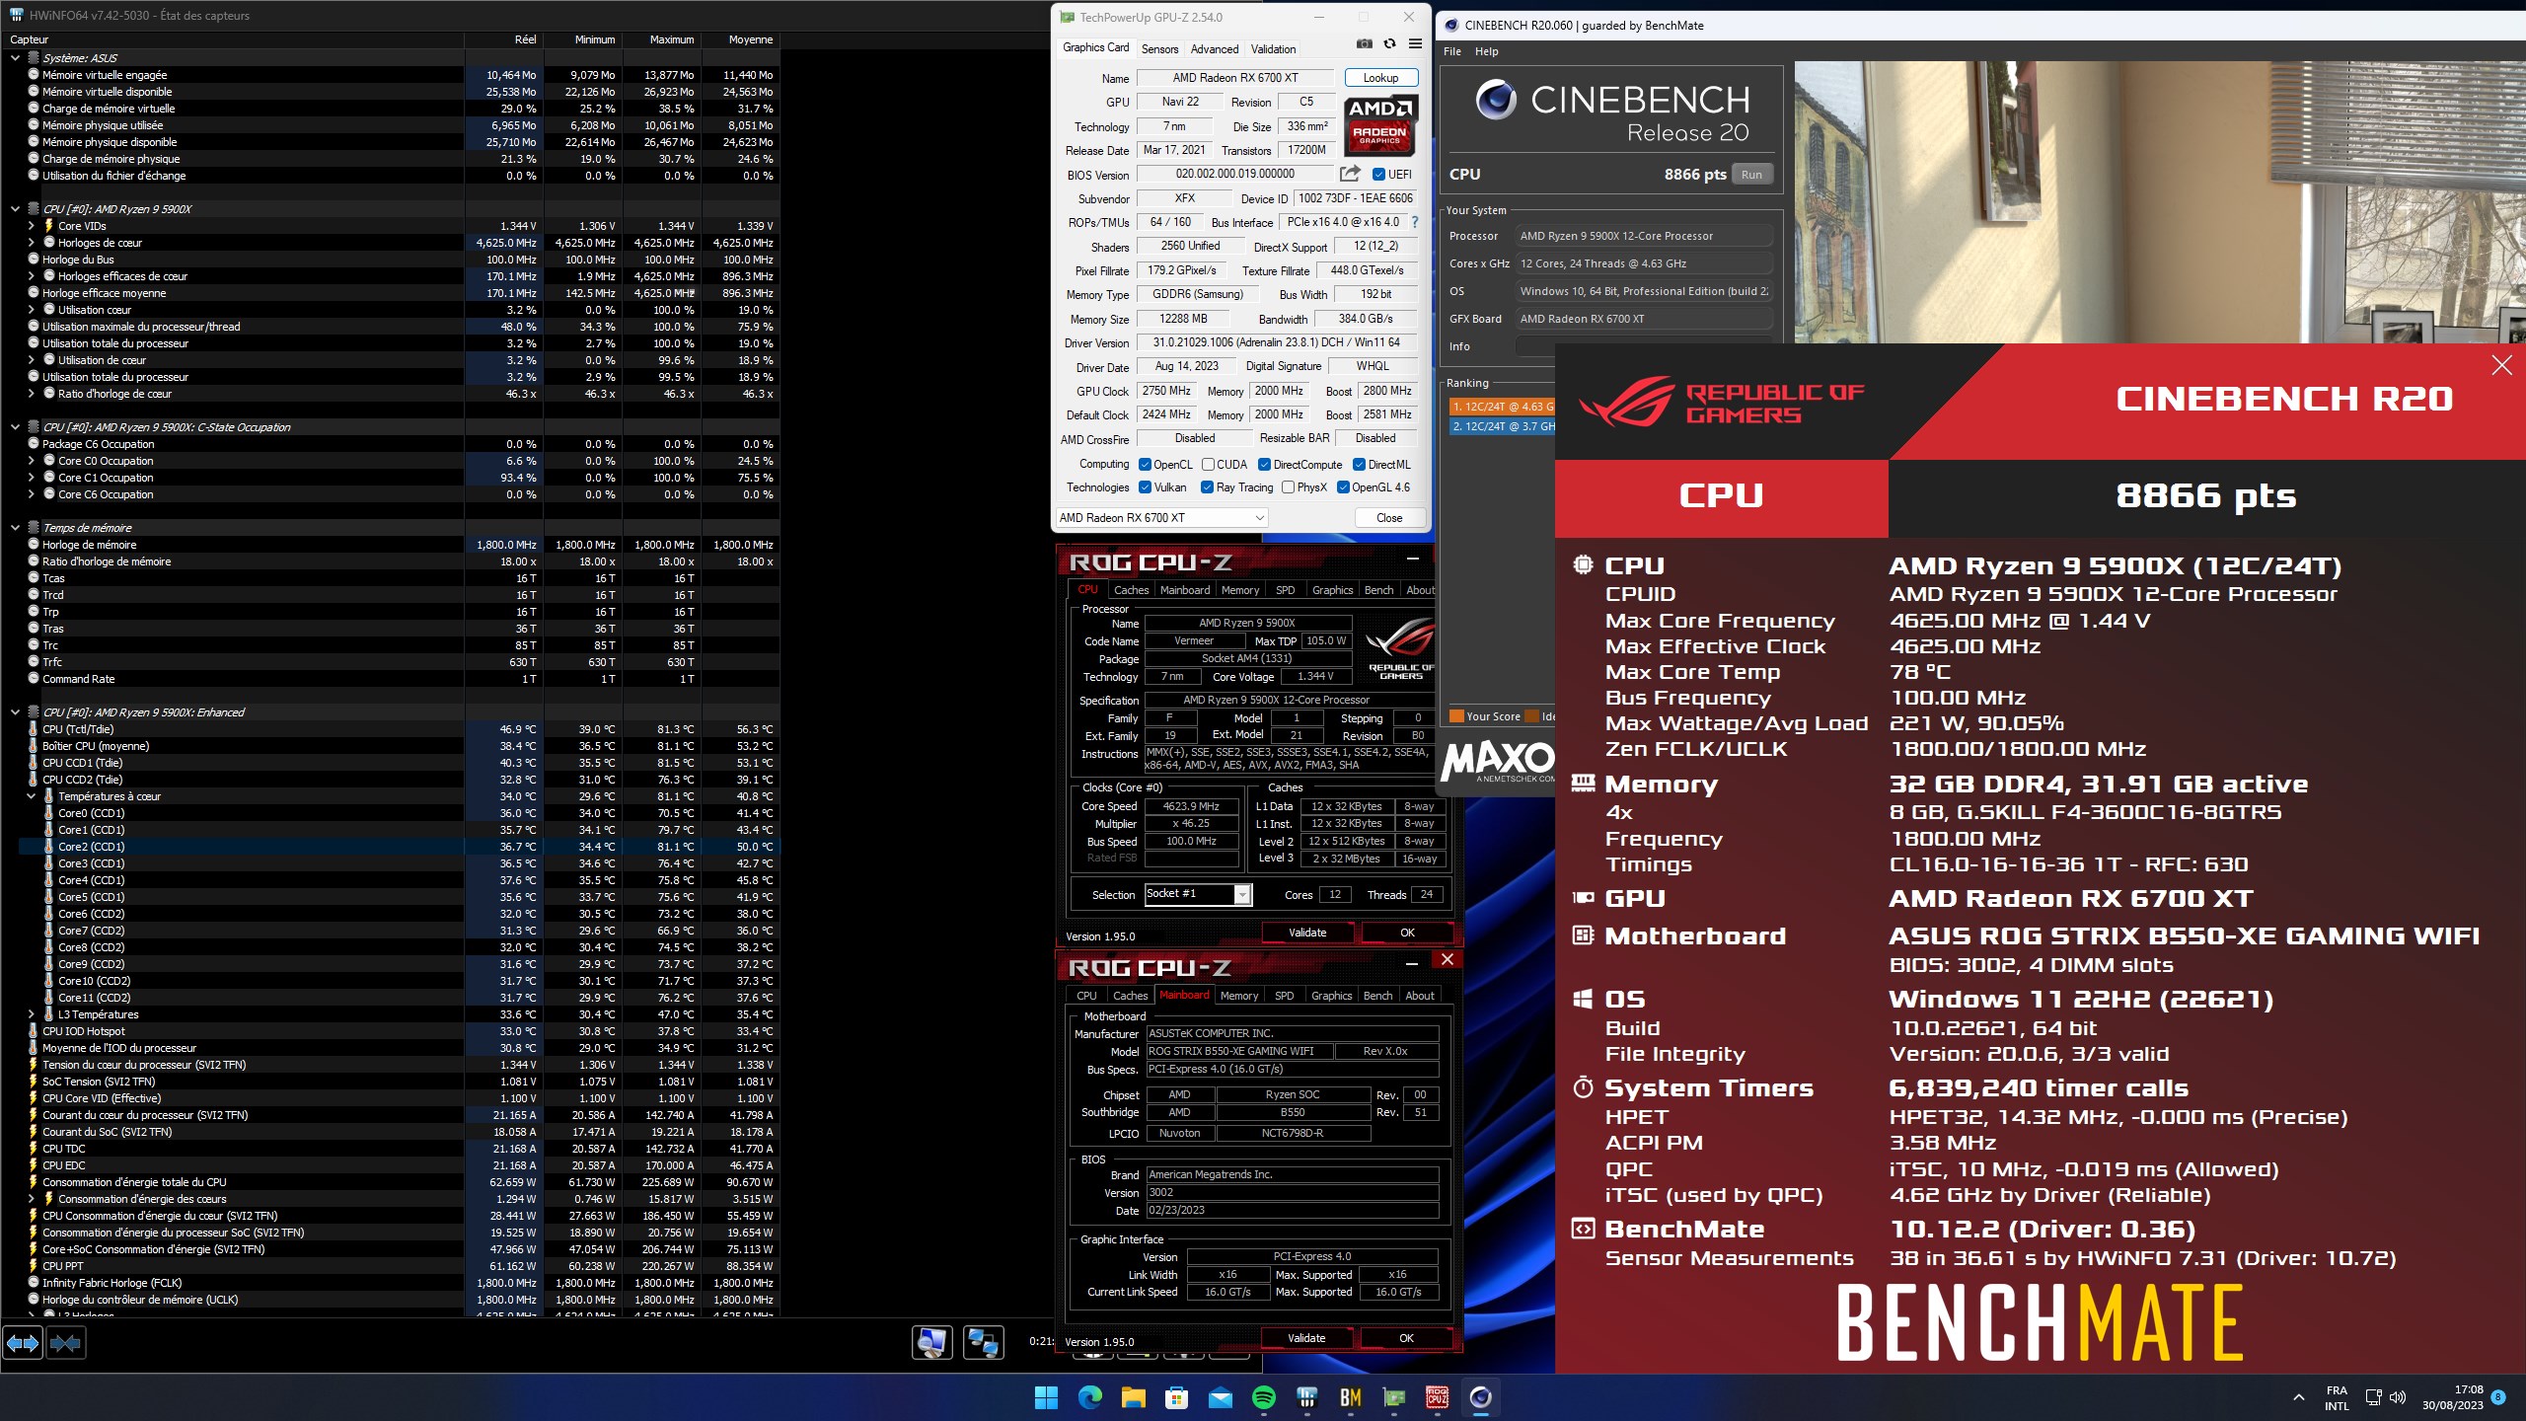Image resolution: width=2526 pixels, height=1421 pixels.
Task: Switch to Validation tab in GPU-Z
Action: (1273, 49)
